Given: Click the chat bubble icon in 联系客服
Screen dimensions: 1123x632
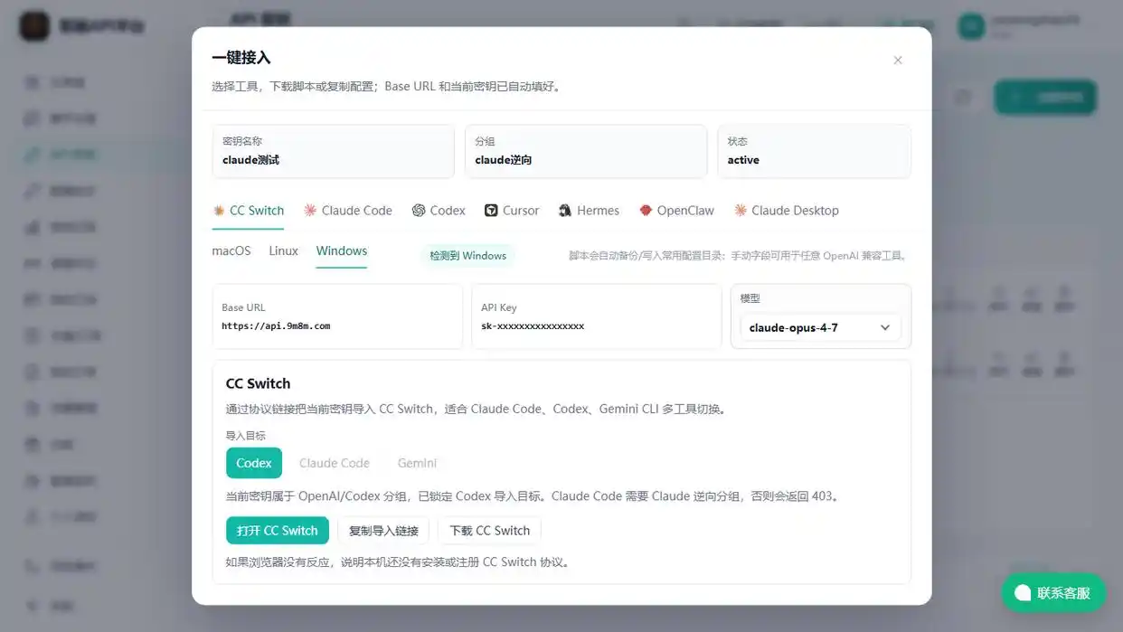Looking at the screenshot, I should click(x=1023, y=593).
